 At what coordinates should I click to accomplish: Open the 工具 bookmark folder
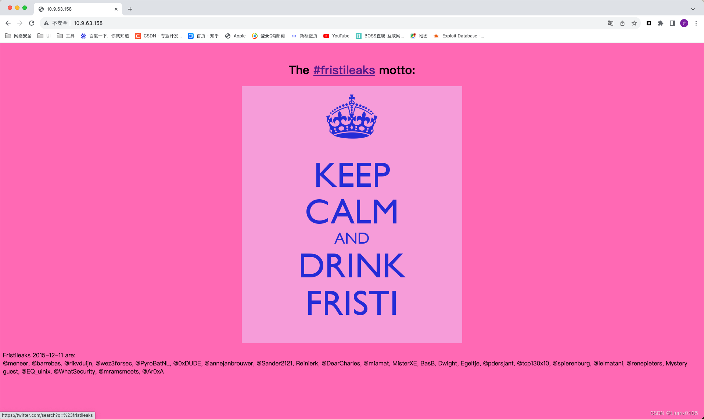pyautogui.click(x=66, y=36)
